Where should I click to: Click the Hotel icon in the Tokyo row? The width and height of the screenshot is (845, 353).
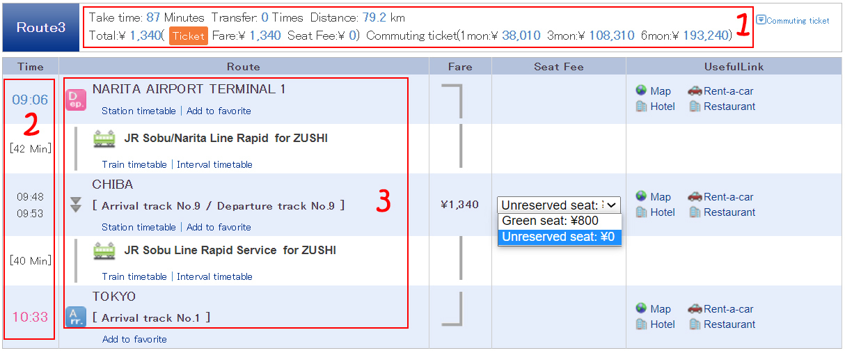[641, 324]
